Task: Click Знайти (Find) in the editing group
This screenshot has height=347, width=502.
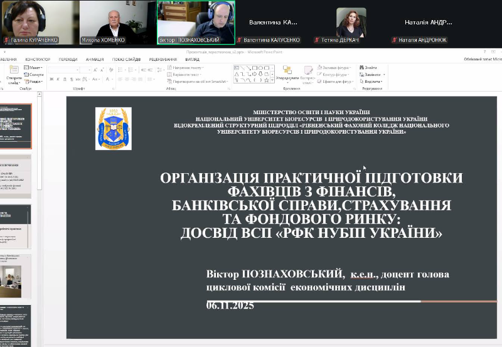Action: (x=370, y=67)
